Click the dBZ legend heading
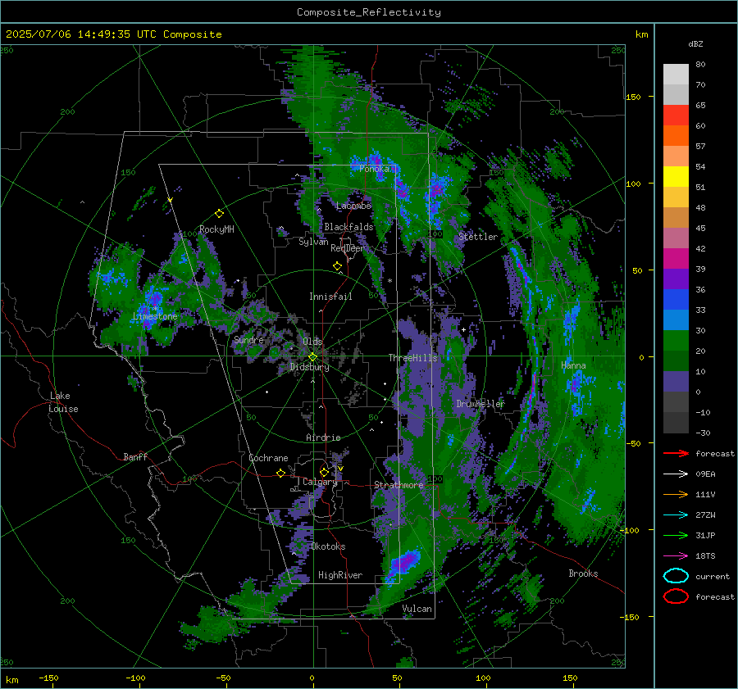This screenshot has width=738, height=689. [x=695, y=44]
